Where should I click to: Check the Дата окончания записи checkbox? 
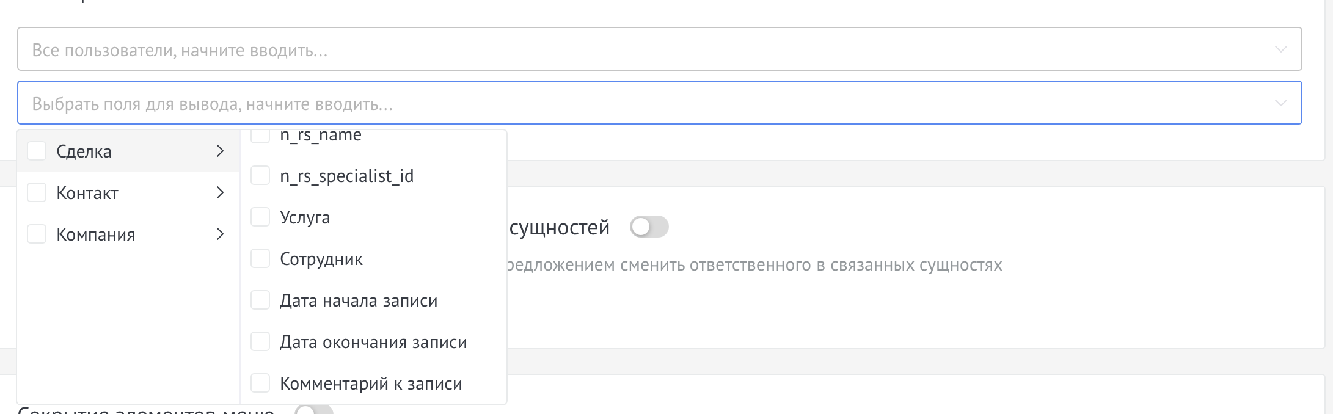click(x=260, y=341)
